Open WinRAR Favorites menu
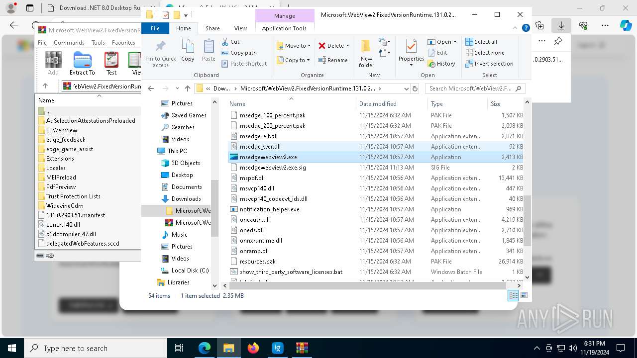 pyautogui.click(x=123, y=43)
